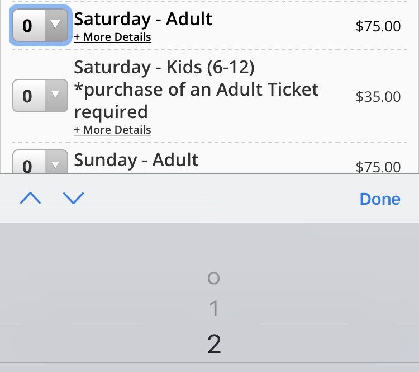The width and height of the screenshot is (419, 372).
Task: Open the Sunday - Adult quantity selector
Action: [40, 164]
